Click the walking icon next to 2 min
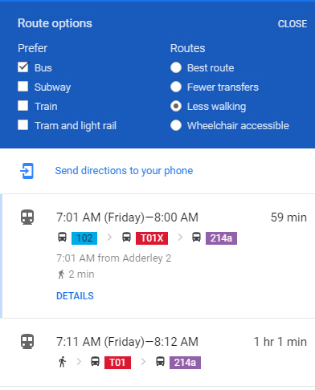 coord(61,274)
